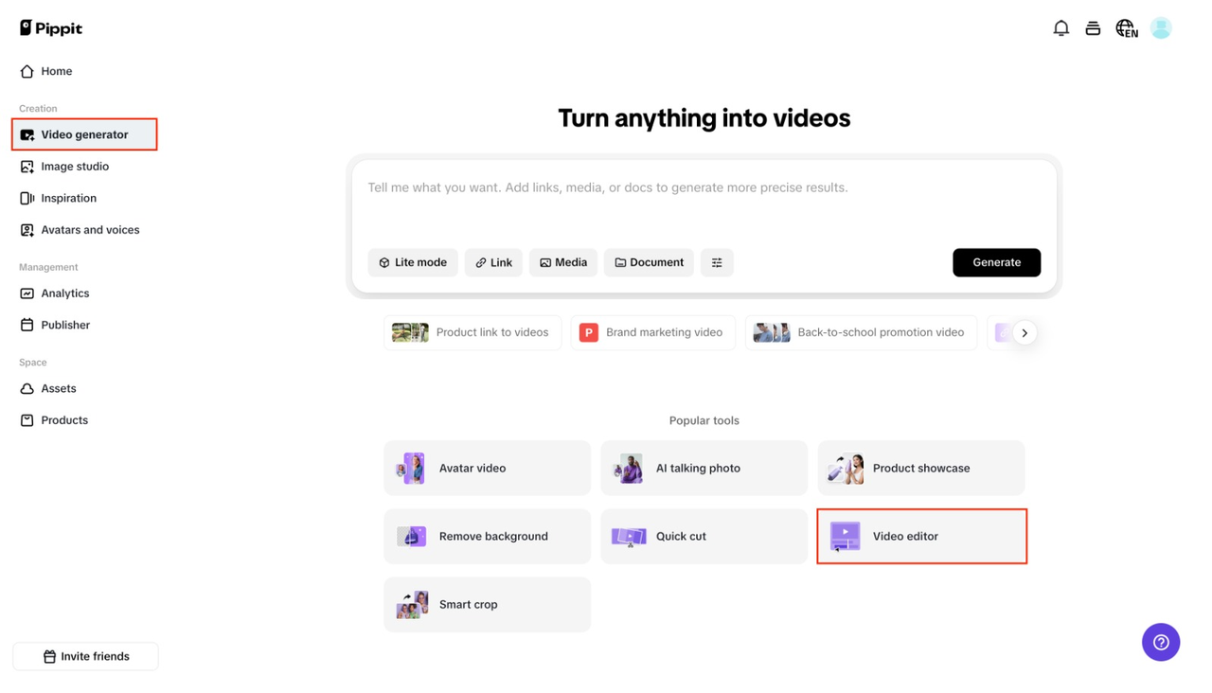Enable Media attachment option

(x=562, y=262)
